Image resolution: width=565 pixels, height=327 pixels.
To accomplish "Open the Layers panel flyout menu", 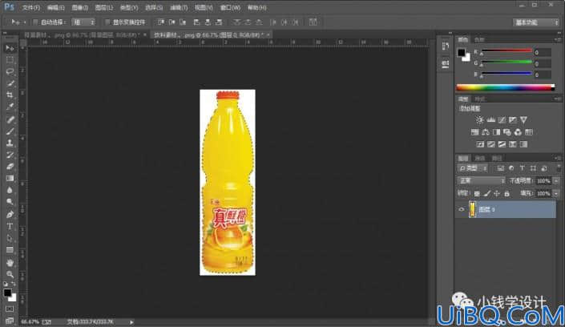I will pos(558,158).
